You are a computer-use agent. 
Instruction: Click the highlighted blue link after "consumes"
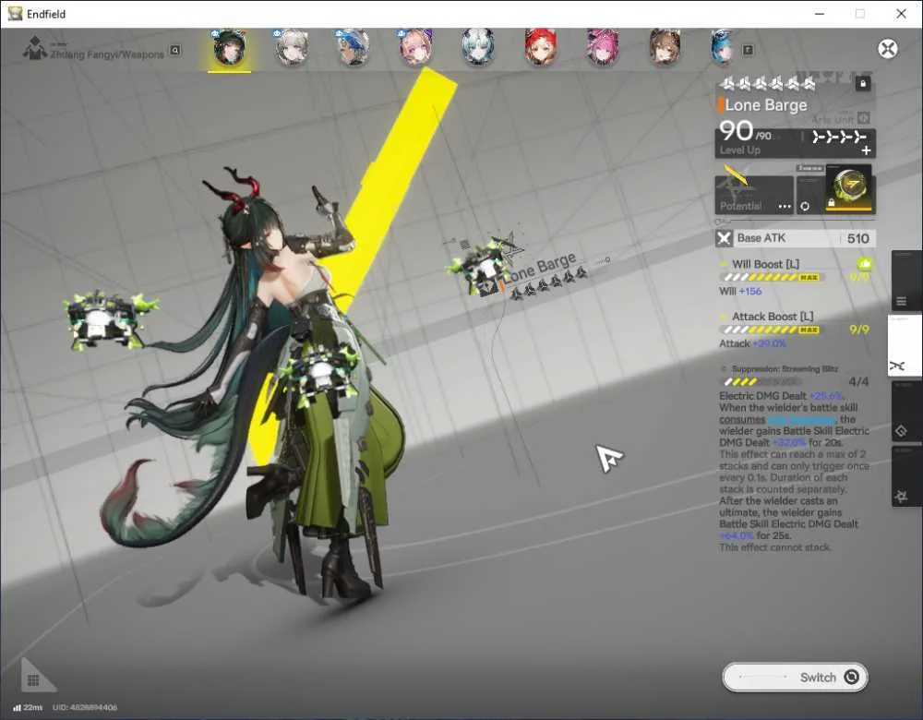[802, 420]
